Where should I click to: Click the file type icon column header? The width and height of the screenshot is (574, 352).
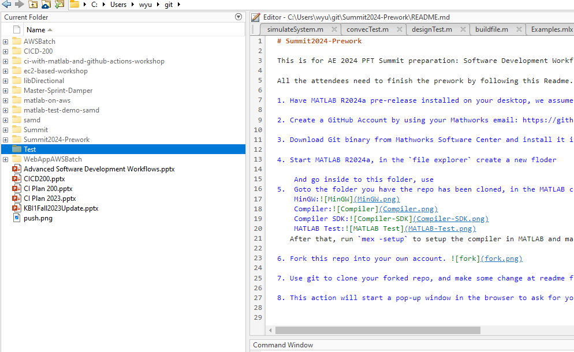click(x=17, y=29)
